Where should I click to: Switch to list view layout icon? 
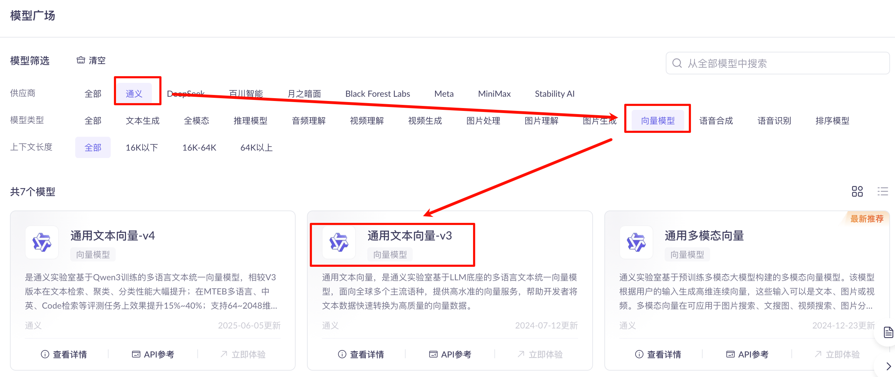tap(883, 191)
